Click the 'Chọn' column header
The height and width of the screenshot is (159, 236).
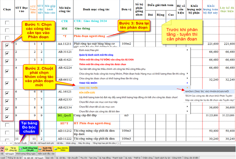pyautogui.click(x=7, y=9)
